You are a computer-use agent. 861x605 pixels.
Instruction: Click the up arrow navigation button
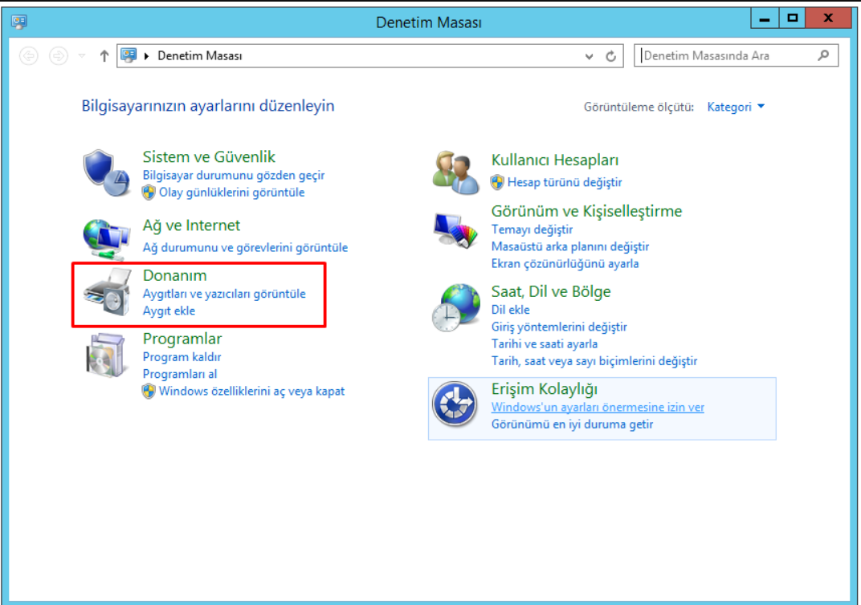coord(104,56)
